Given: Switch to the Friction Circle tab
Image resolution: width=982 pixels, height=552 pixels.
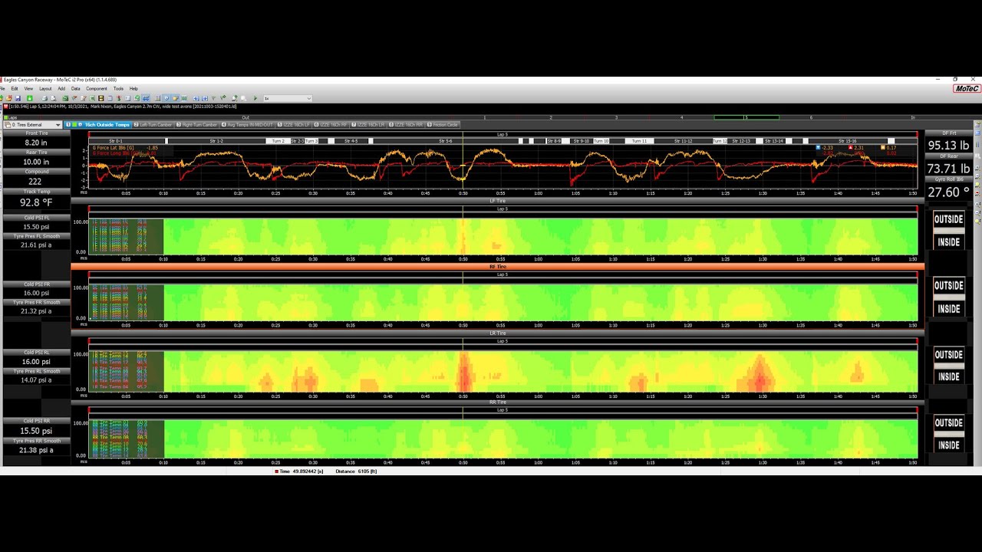Looking at the screenshot, I should pyautogui.click(x=443, y=124).
